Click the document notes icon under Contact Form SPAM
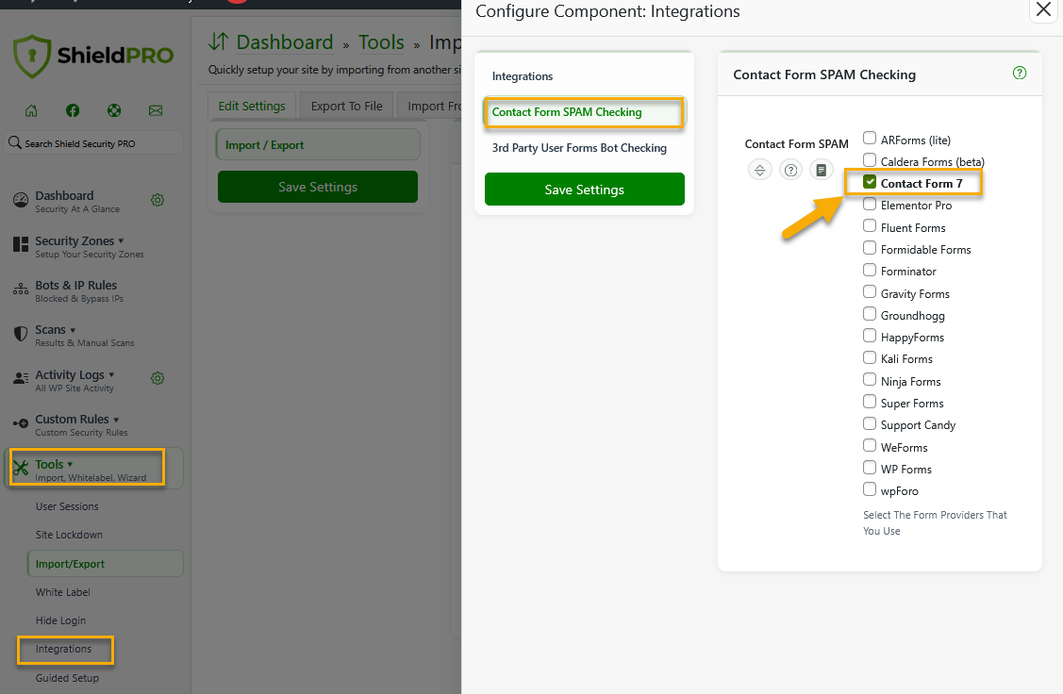Image resolution: width=1063 pixels, height=694 pixels. pyautogui.click(x=821, y=170)
